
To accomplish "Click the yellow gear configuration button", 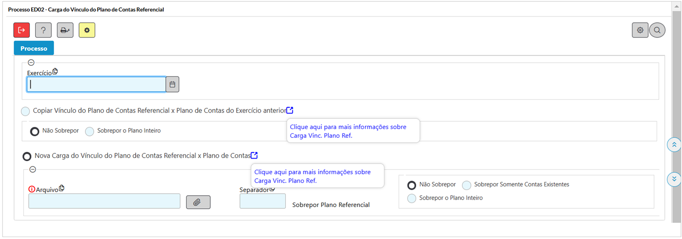I will [x=87, y=30].
